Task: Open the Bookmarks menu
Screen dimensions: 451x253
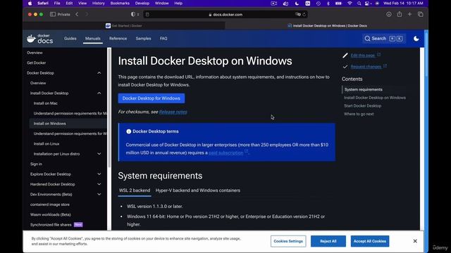Action: pyautogui.click(x=120, y=4)
